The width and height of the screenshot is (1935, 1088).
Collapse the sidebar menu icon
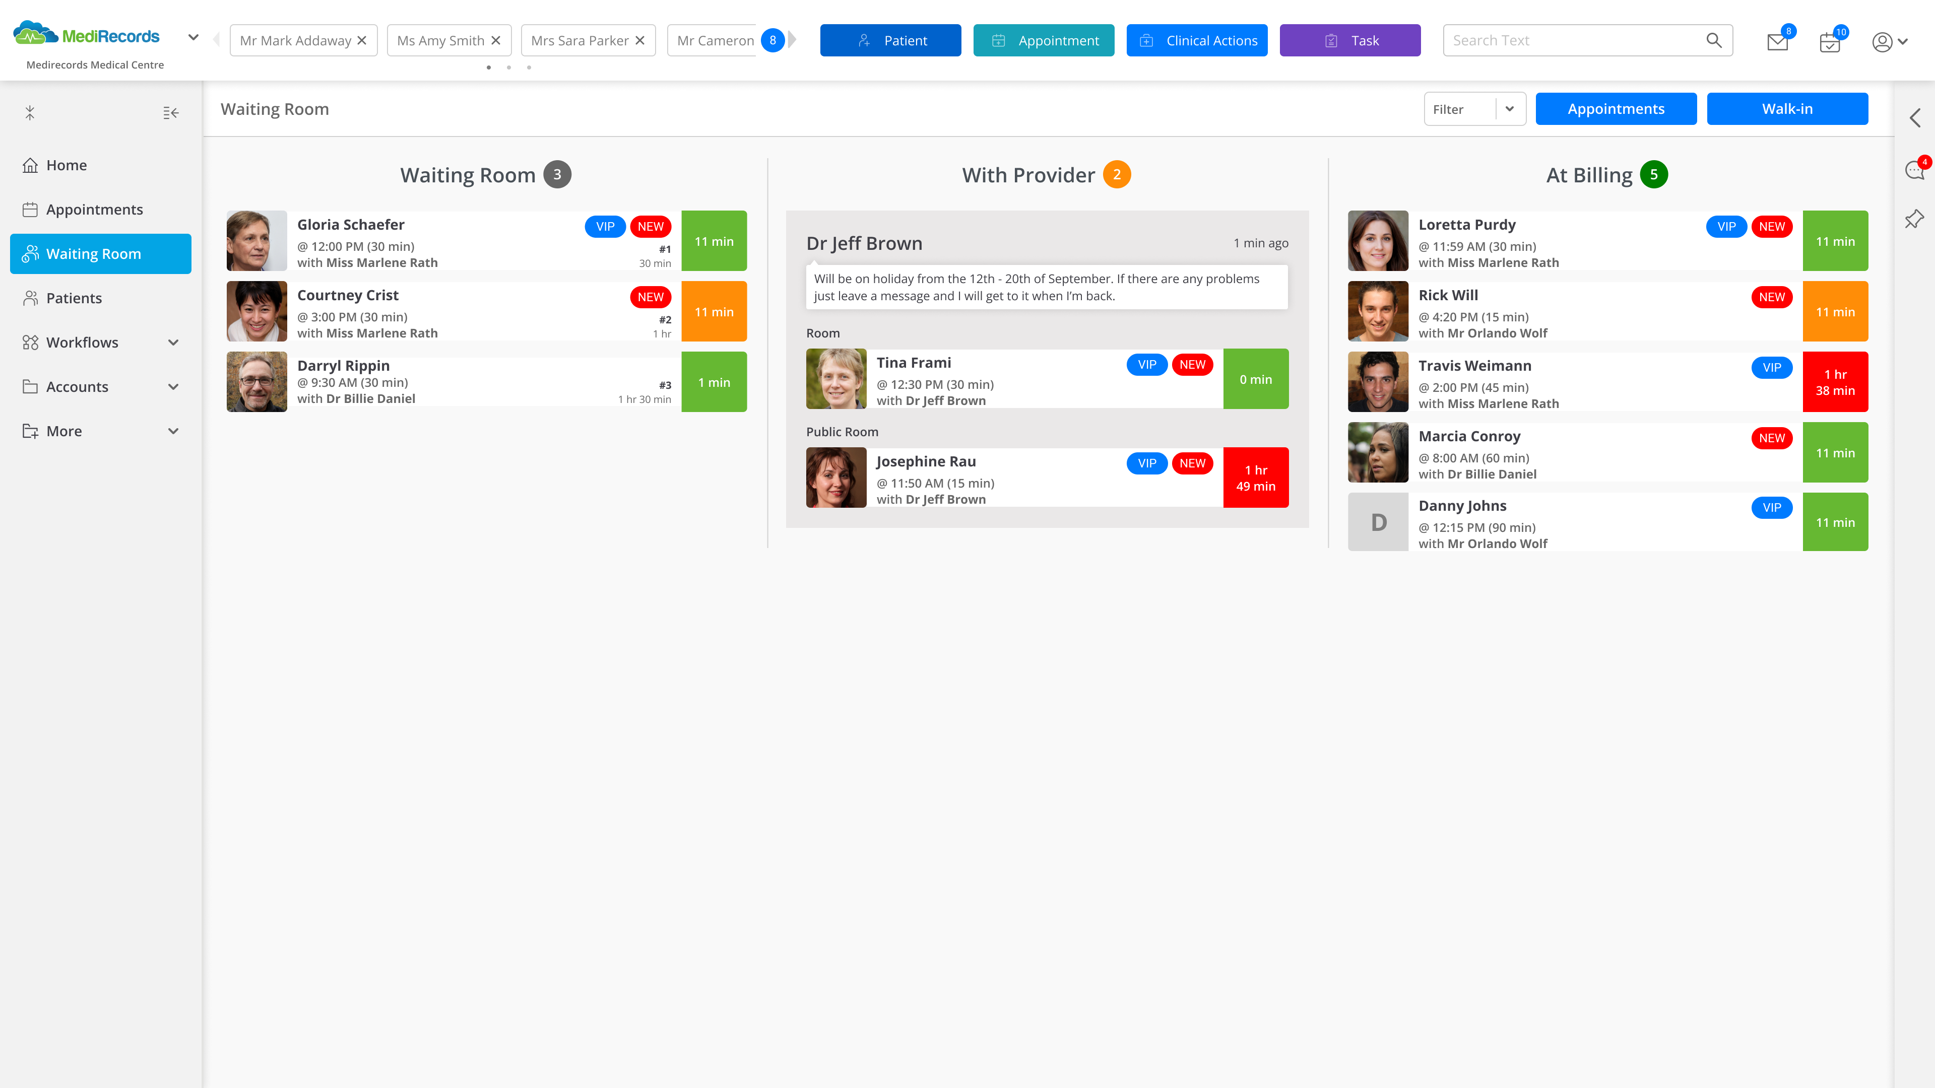click(x=170, y=113)
